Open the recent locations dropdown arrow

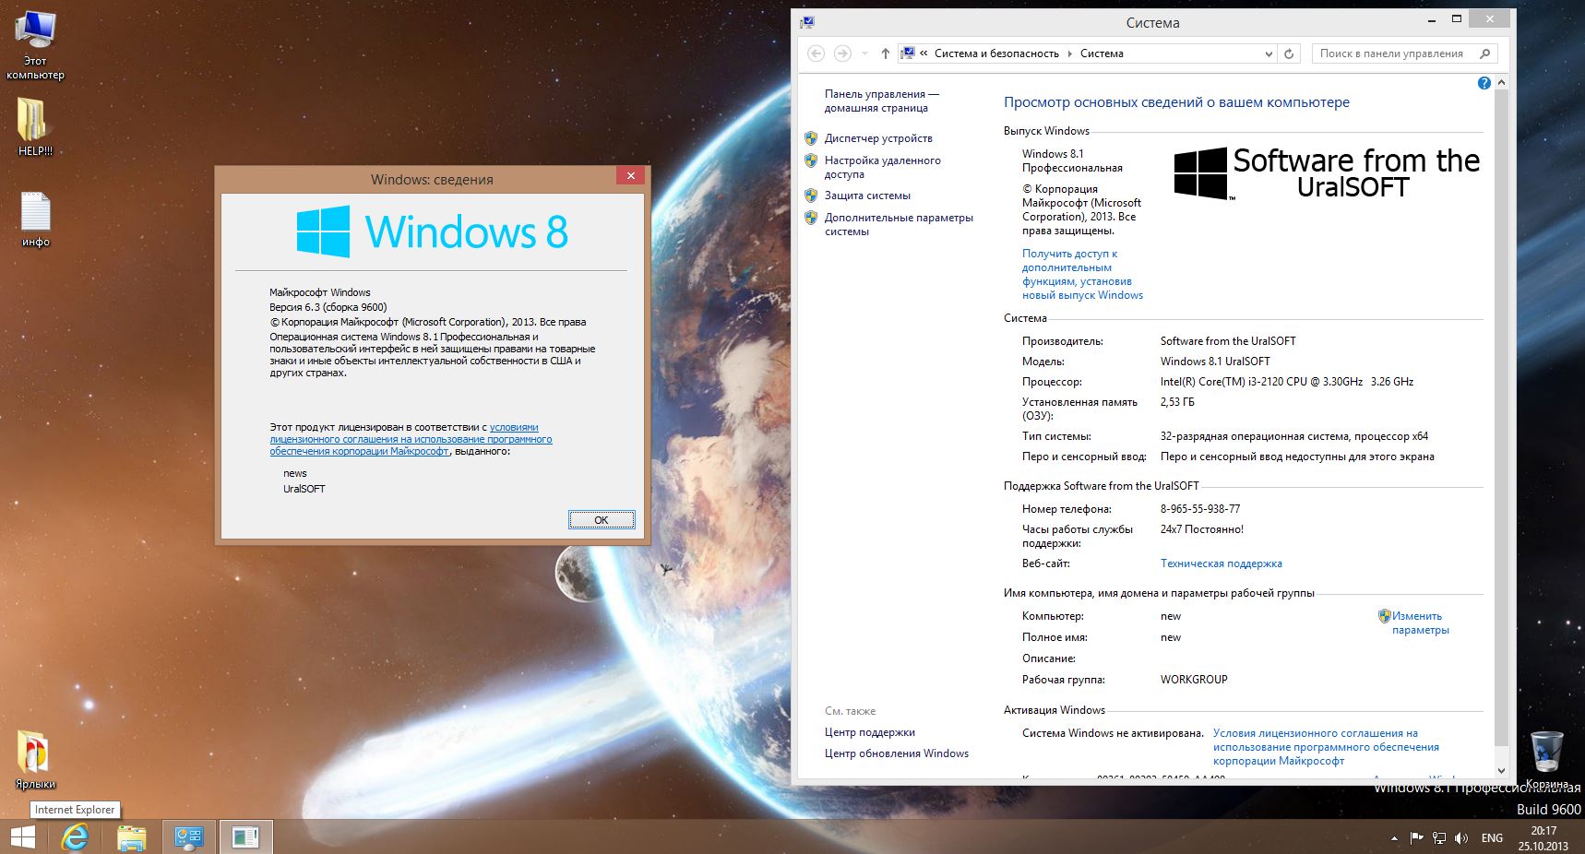point(864,53)
